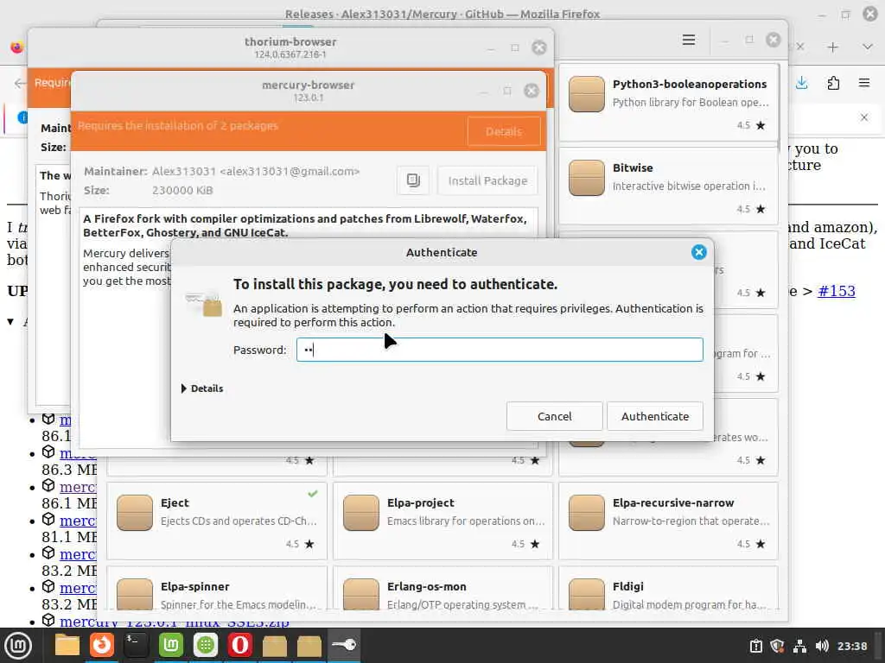Switch to the authentication key task in taskbar
This screenshot has width=885, height=663.
click(344, 645)
